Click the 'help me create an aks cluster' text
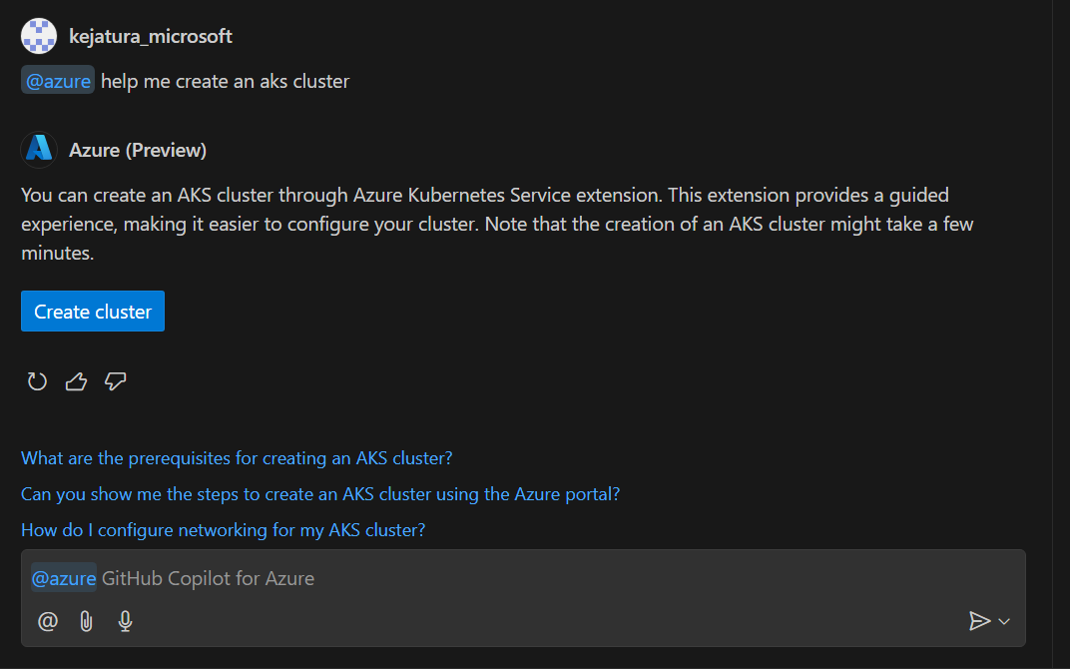 coord(226,81)
